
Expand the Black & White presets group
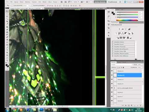click(x=113, y=51)
